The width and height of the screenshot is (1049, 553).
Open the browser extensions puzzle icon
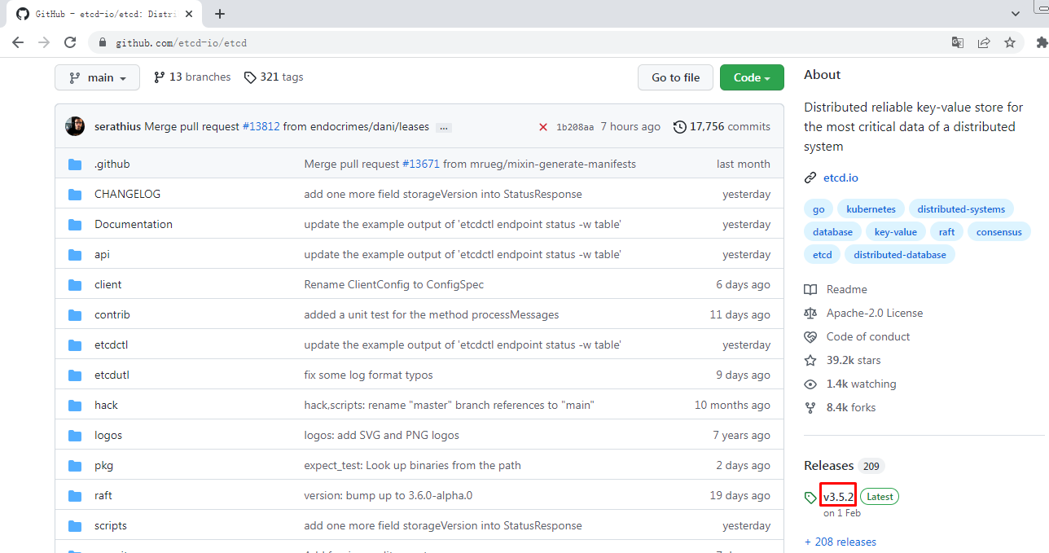pyautogui.click(x=1043, y=42)
